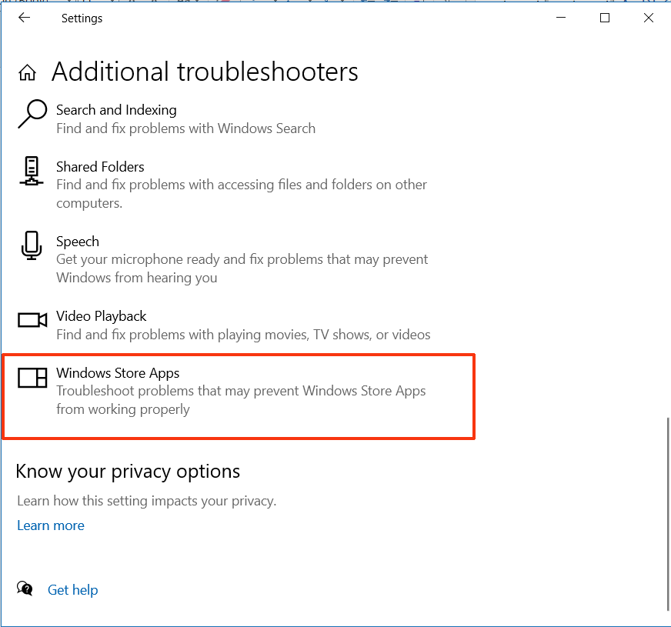Viewport: 671px width, 627px height.
Task: Click the Windows Store Apps description text
Action: tap(241, 400)
